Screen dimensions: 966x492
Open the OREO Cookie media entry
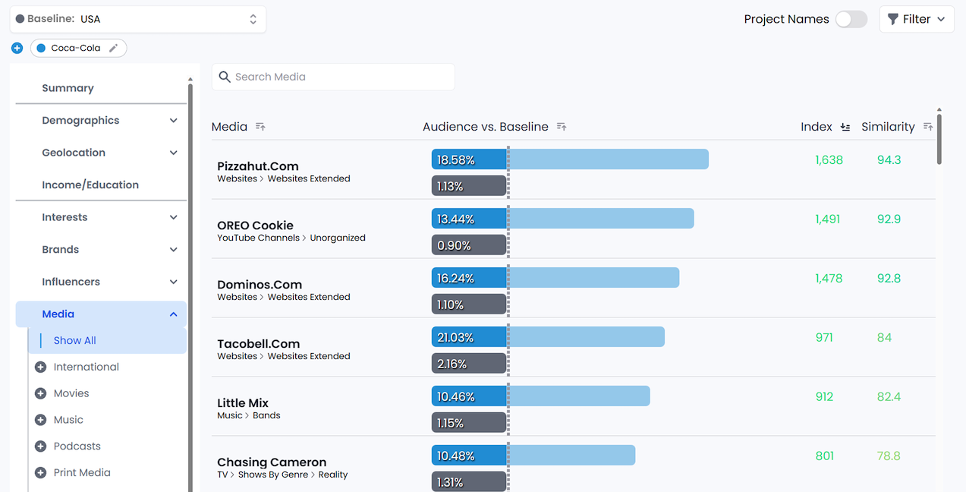pos(255,225)
